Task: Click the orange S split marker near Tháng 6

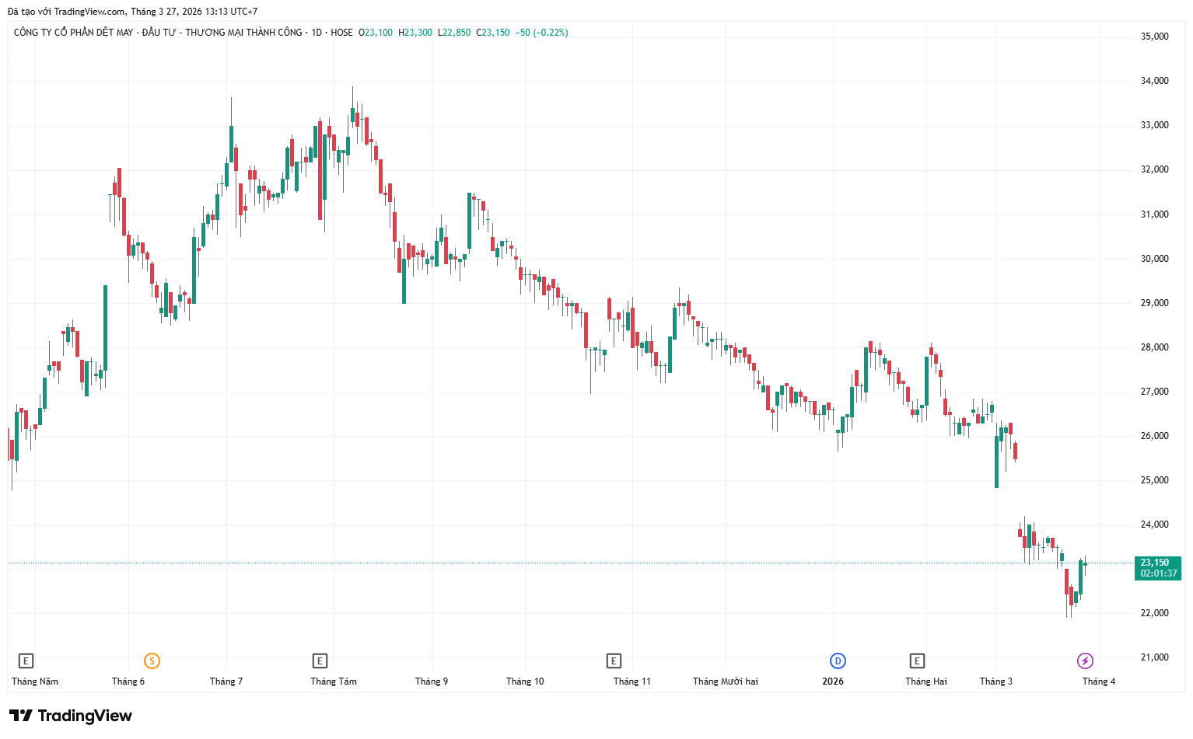Action: coord(152,661)
